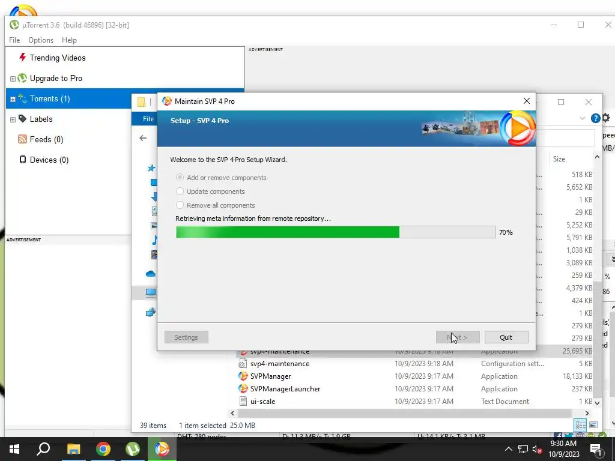Viewport: 615px width, 461px height.
Task: Open File Explorer from the taskbar
Action: coord(73,449)
